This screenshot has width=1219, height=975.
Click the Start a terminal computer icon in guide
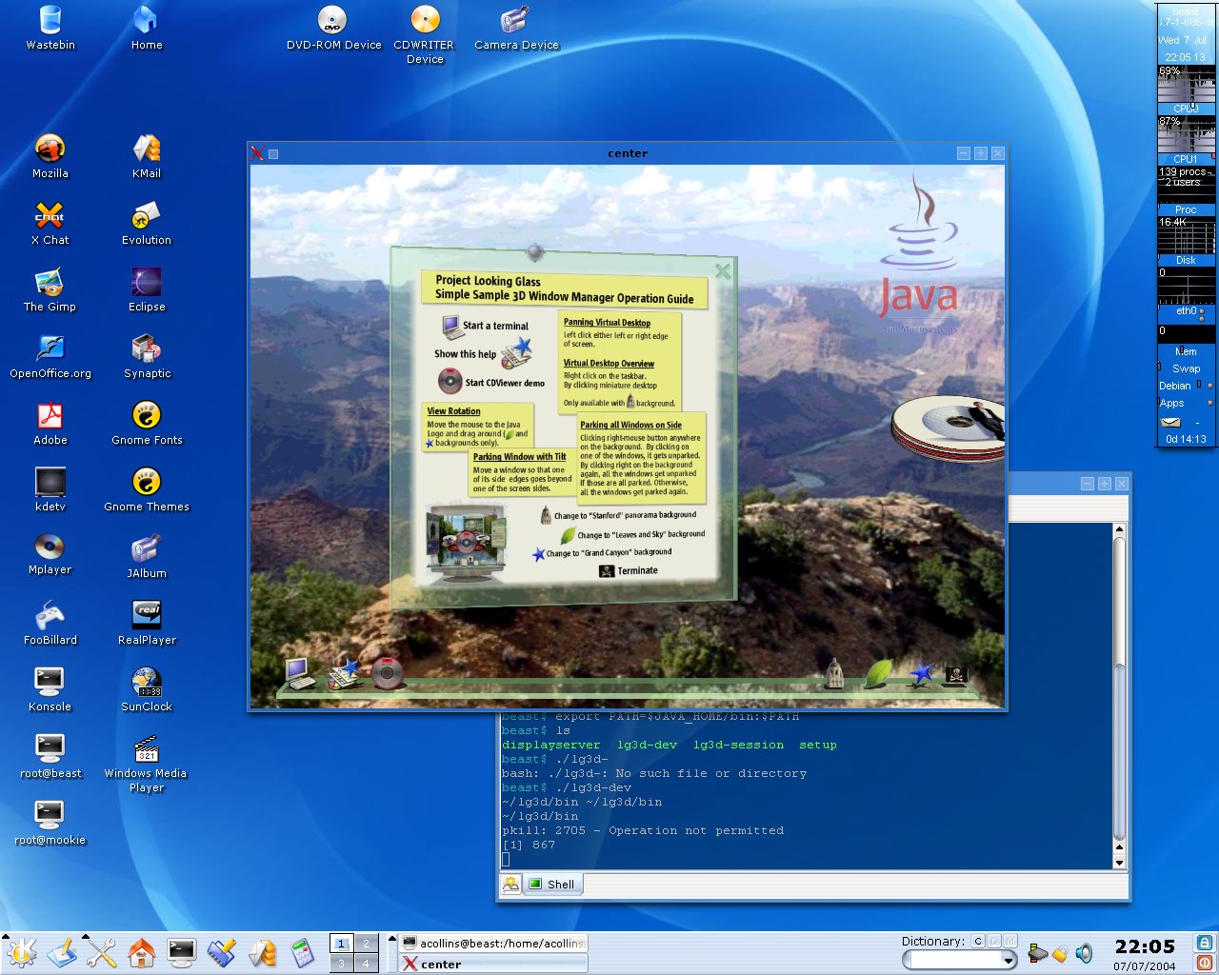click(453, 327)
